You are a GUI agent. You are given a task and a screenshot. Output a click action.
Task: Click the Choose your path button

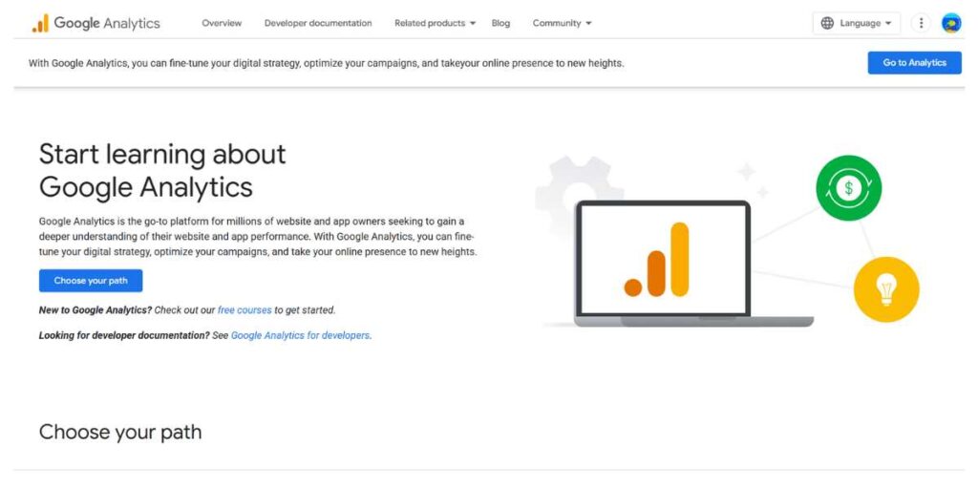[91, 281]
